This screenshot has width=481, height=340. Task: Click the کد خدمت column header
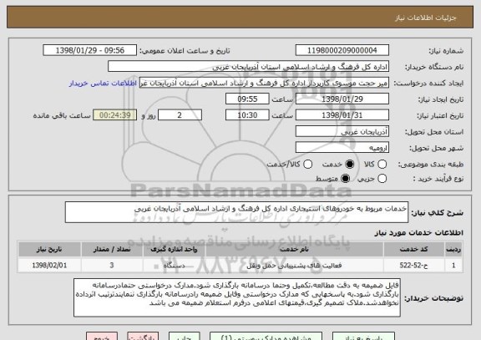(414, 250)
